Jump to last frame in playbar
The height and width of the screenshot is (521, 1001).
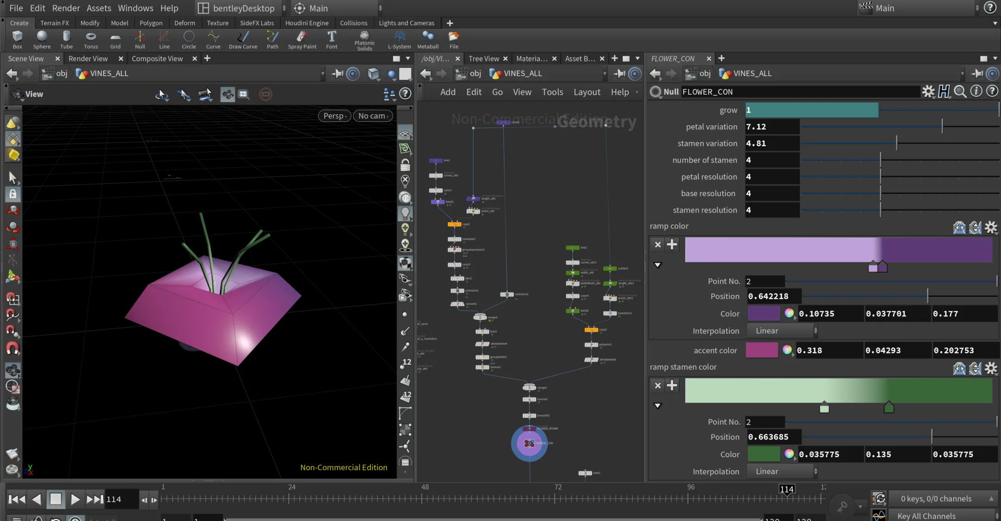(95, 499)
